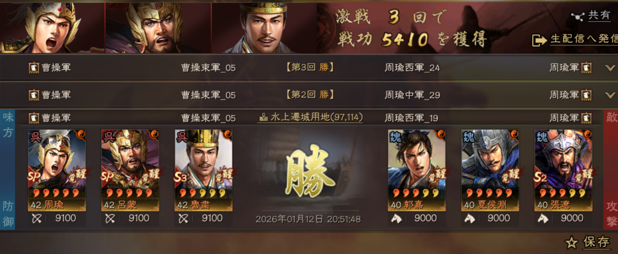Click the share icon beside 共有
The height and width of the screenshot is (254, 618).
click(578, 16)
